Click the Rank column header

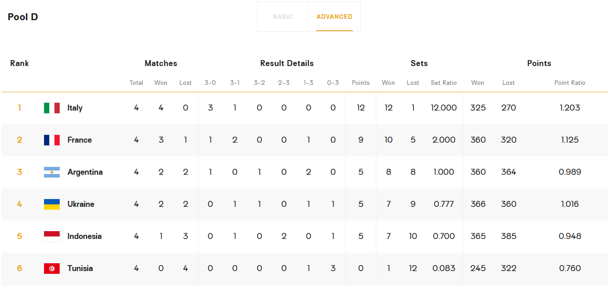click(19, 63)
